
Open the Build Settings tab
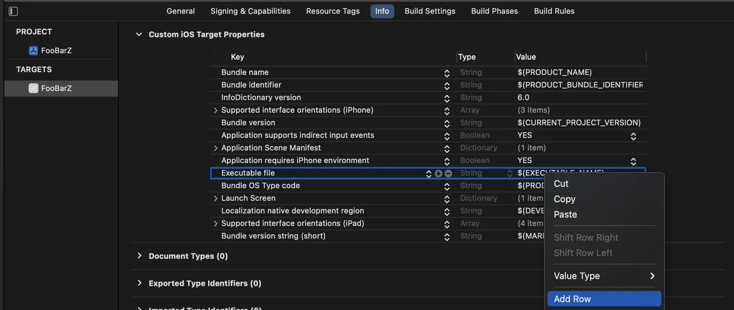pyautogui.click(x=430, y=11)
